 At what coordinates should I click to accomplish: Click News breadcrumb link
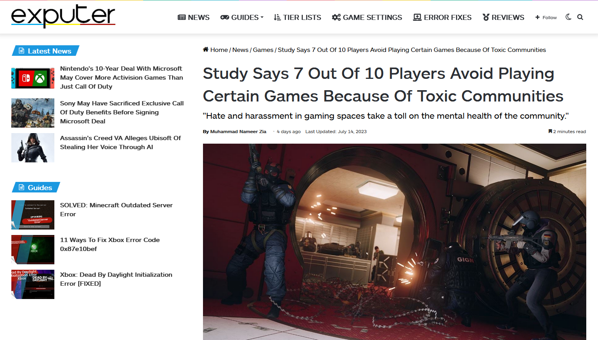[x=240, y=50]
